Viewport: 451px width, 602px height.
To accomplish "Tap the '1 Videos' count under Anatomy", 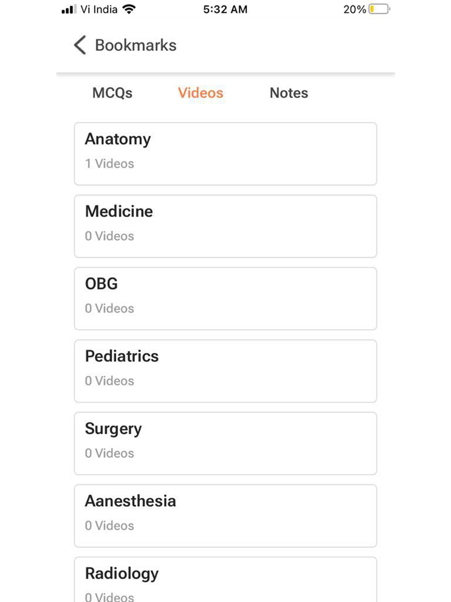I will click(x=110, y=163).
